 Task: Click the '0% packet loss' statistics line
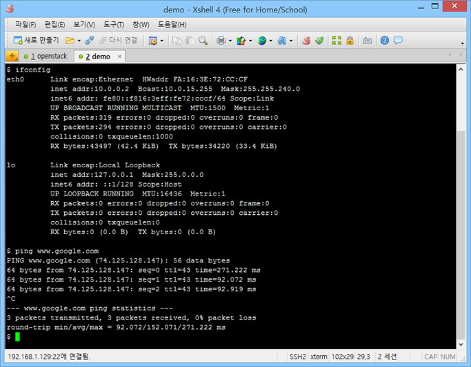click(x=131, y=318)
